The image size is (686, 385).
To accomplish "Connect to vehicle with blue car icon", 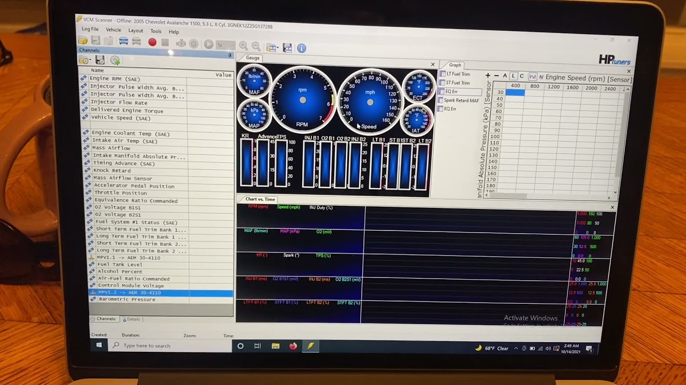I will point(123,41).
